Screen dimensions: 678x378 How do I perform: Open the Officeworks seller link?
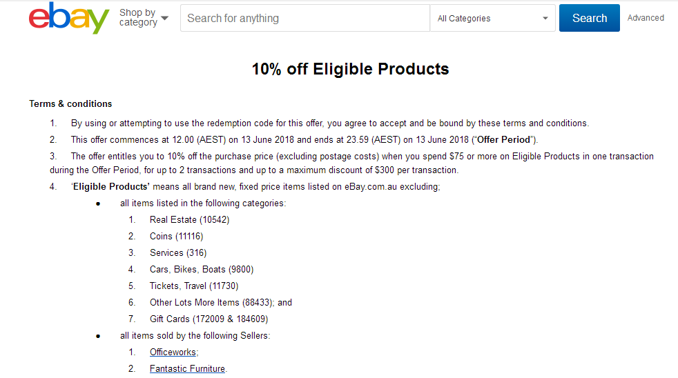tap(173, 352)
